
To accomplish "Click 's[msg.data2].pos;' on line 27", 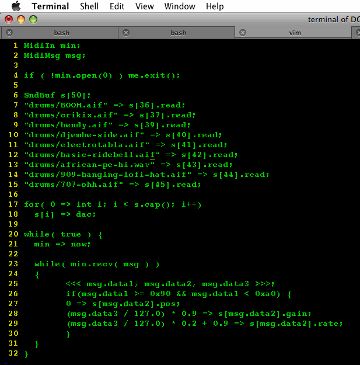I will click(136, 304).
